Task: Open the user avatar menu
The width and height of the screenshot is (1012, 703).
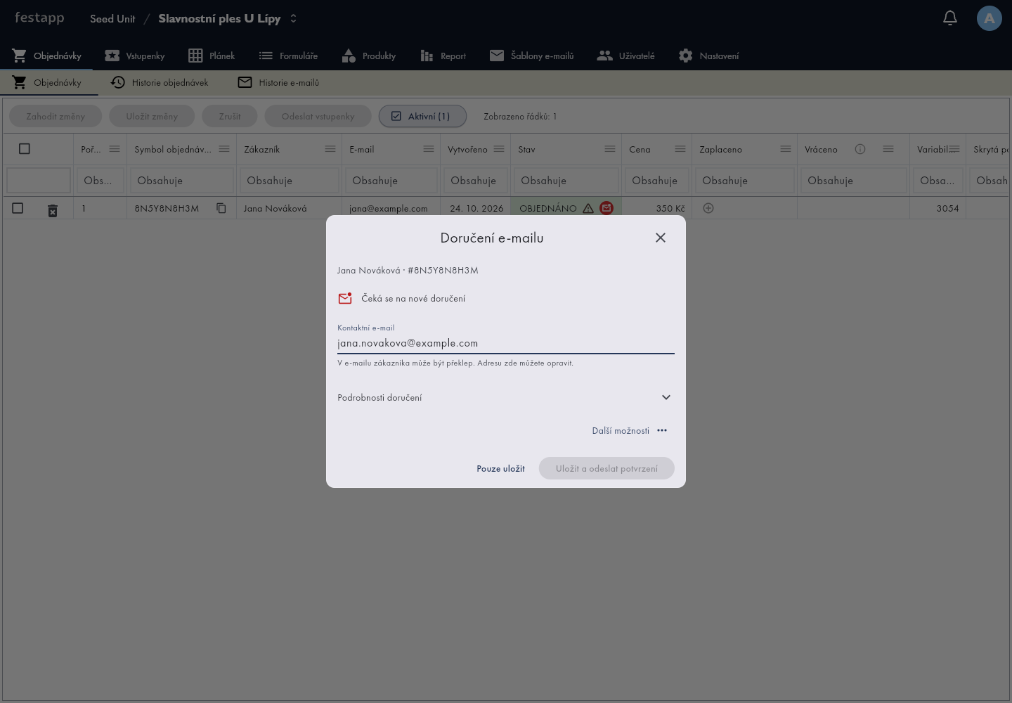Action: pos(990,18)
